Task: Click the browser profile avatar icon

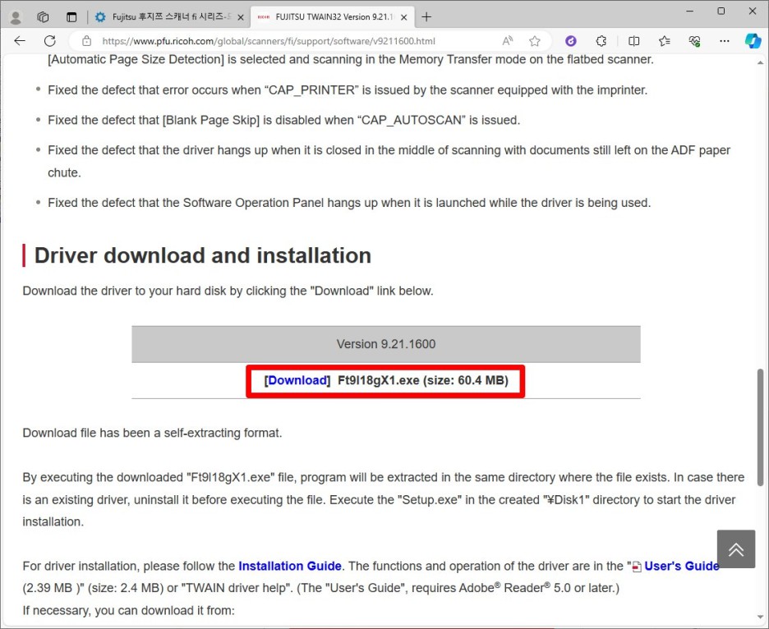Action: [16, 17]
